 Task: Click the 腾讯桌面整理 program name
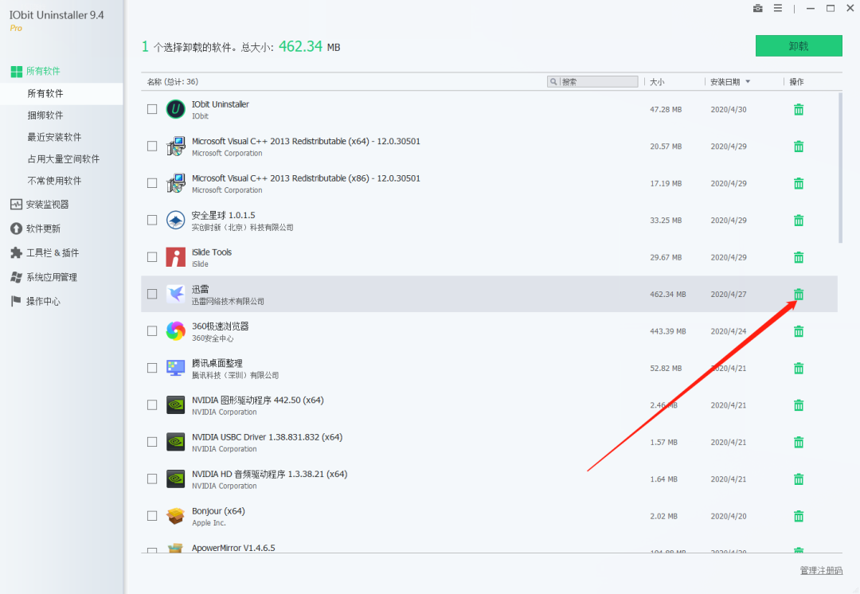click(217, 363)
